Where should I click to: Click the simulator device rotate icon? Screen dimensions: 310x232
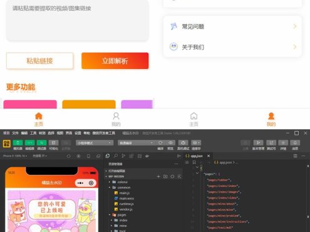88,156
